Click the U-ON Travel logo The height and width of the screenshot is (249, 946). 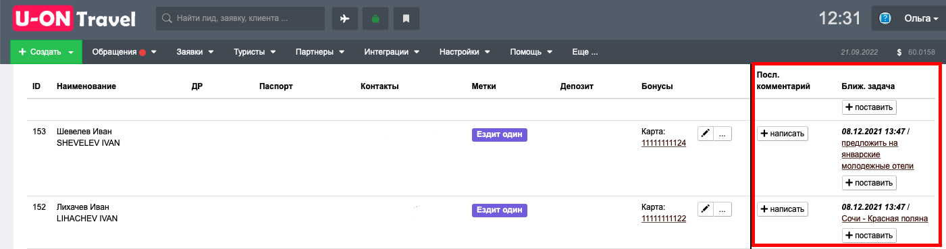tap(74, 19)
